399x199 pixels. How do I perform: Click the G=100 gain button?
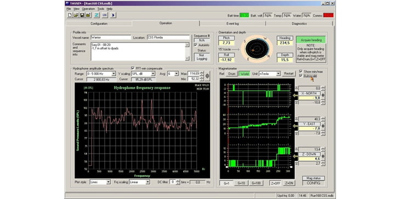coord(256,183)
